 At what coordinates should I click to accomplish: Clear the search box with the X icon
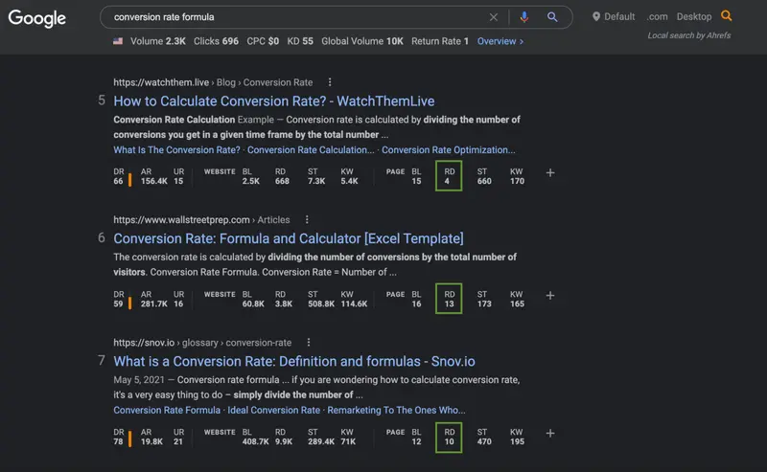tap(494, 17)
